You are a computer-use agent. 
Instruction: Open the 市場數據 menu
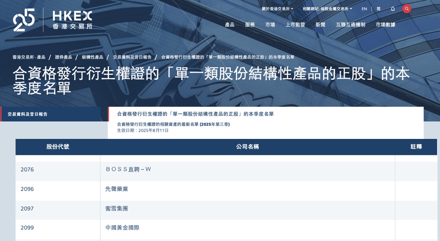385,24
